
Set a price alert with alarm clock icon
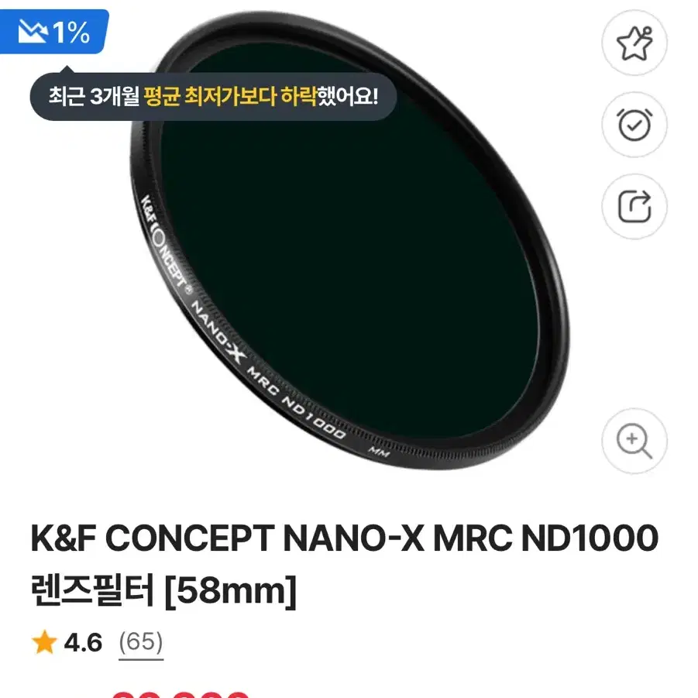634,125
